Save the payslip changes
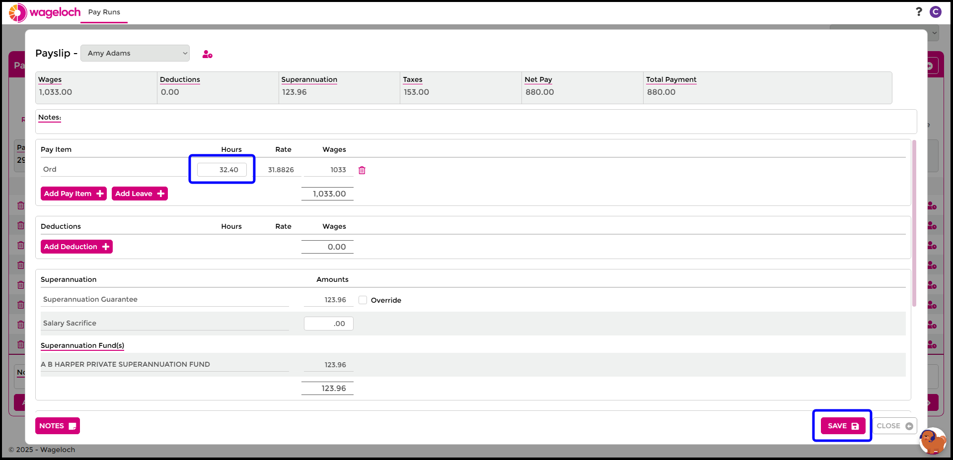Viewport: 953px width, 460px height. (843, 426)
